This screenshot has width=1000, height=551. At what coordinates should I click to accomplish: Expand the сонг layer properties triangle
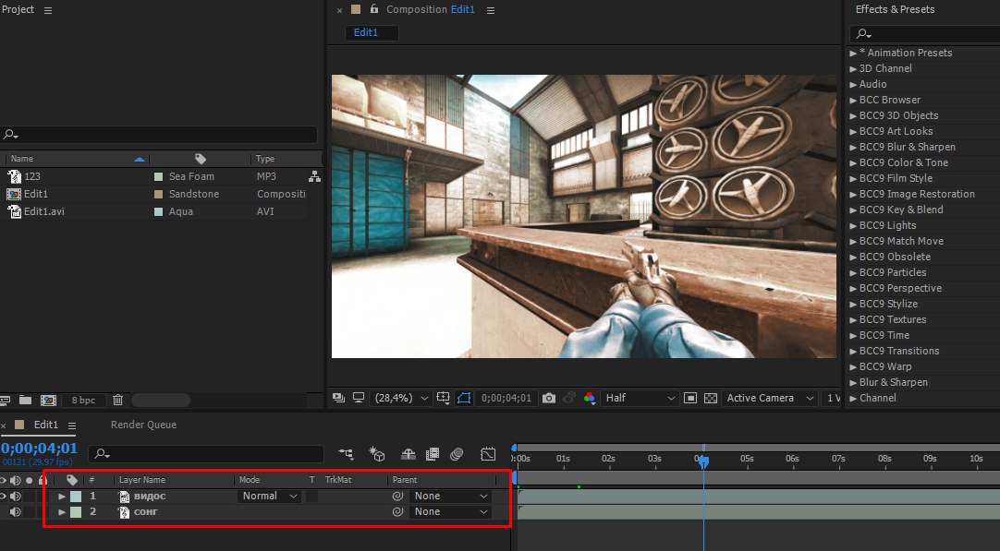[62, 512]
